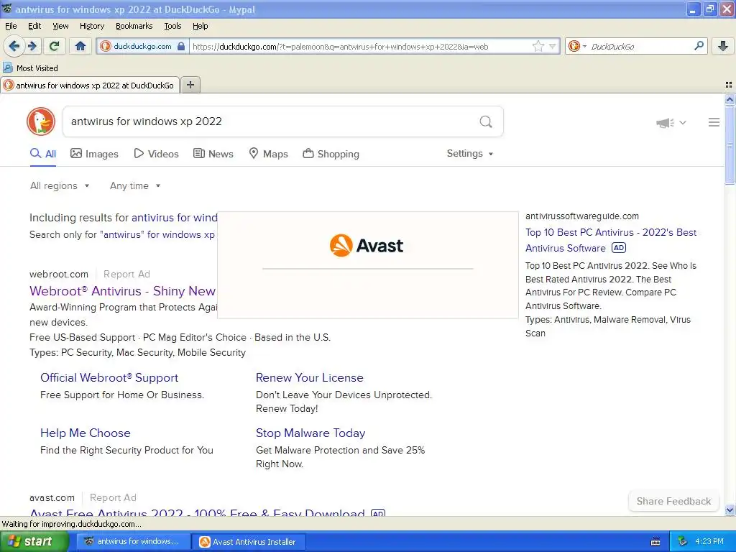This screenshot has width=736, height=552.
Task: Click the Avast installer progress bar
Action: [367, 269]
